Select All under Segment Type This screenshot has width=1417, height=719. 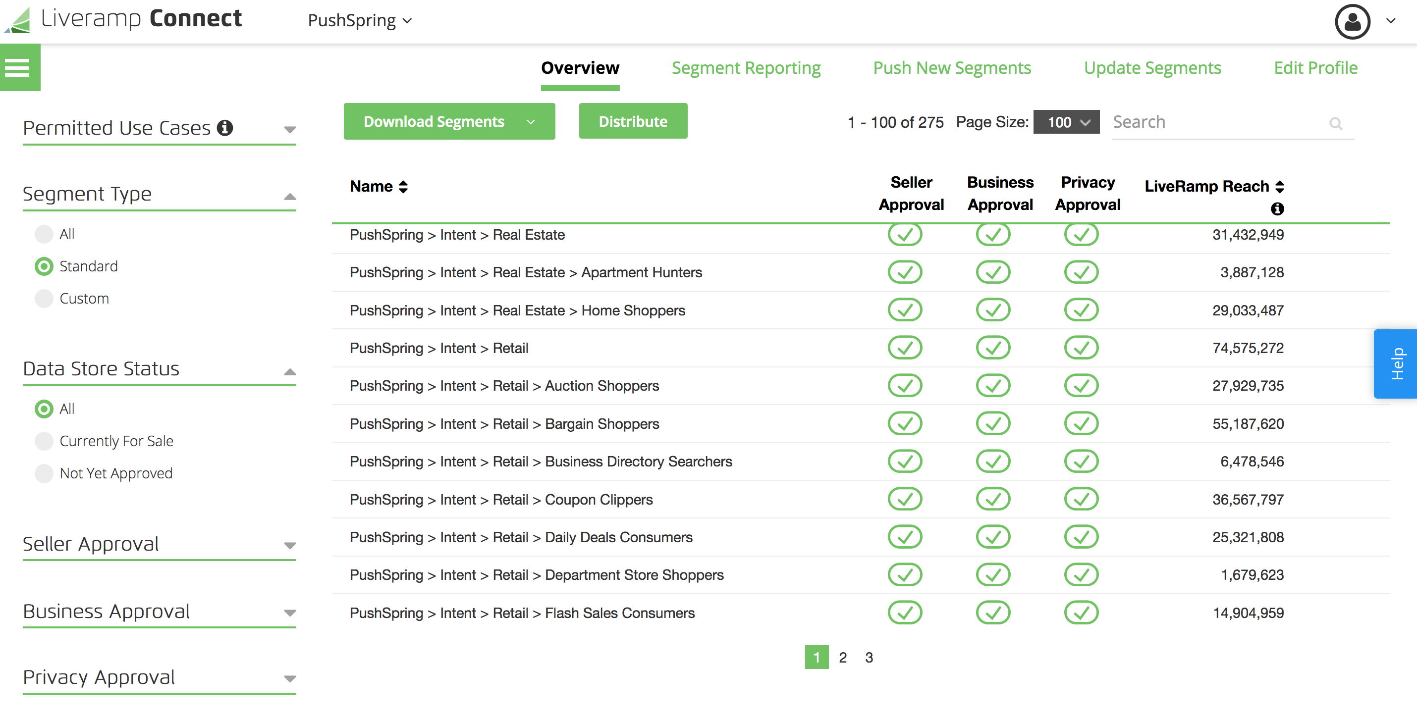(x=44, y=234)
